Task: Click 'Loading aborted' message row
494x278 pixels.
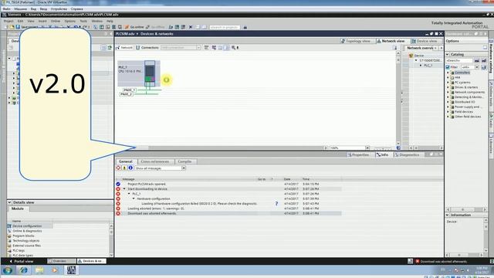Action: tap(156, 208)
